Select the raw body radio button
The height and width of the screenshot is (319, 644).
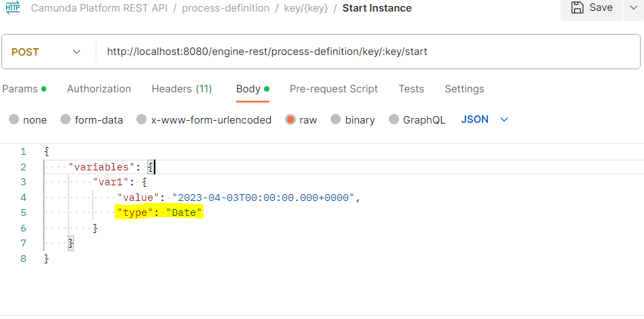290,119
